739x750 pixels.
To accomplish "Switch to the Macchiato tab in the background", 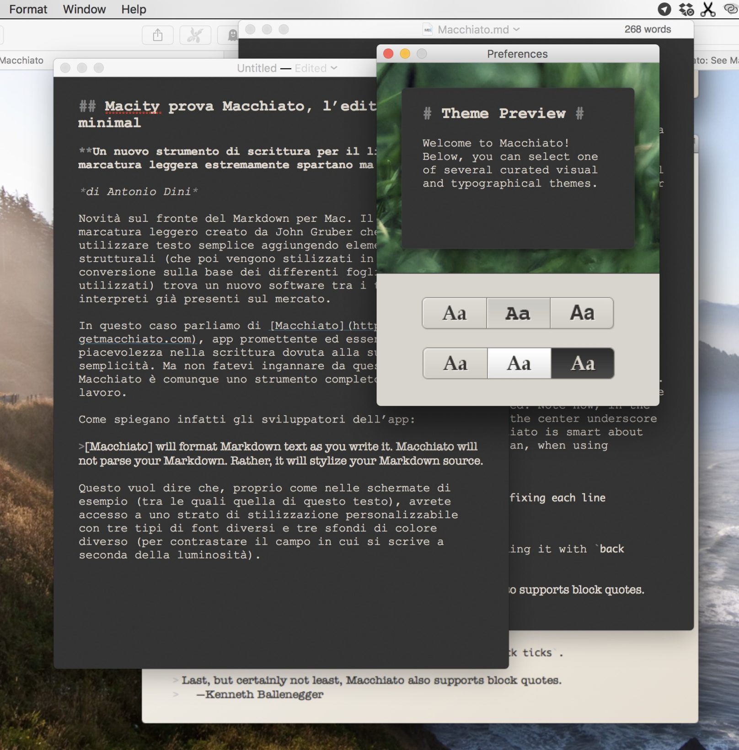I will [x=21, y=60].
